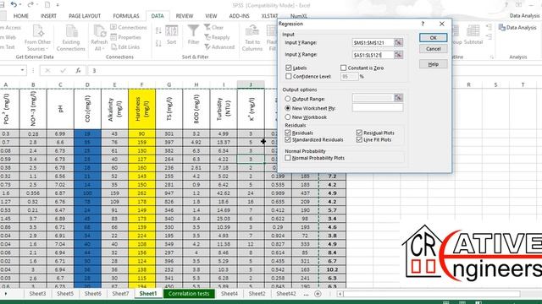Click the Insert Function fx icon
542x304 pixels.
point(79,71)
